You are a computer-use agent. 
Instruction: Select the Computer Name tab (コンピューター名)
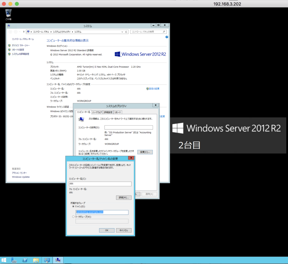(84, 112)
